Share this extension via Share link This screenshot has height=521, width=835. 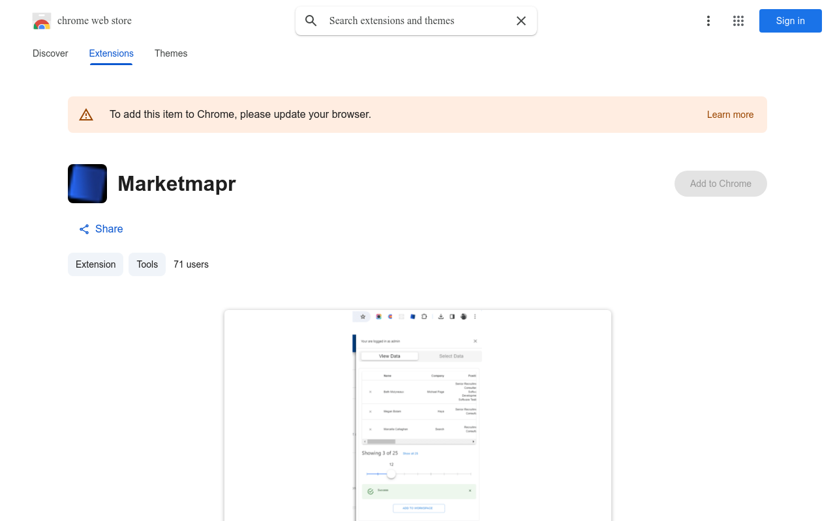tap(101, 229)
